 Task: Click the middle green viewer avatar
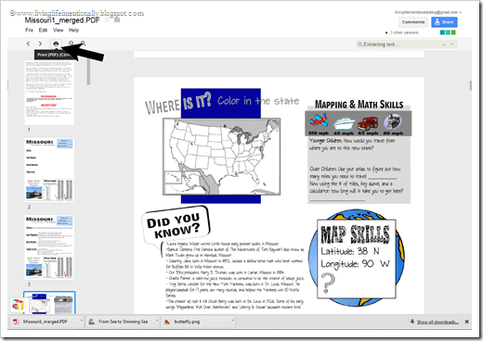(x=448, y=32)
